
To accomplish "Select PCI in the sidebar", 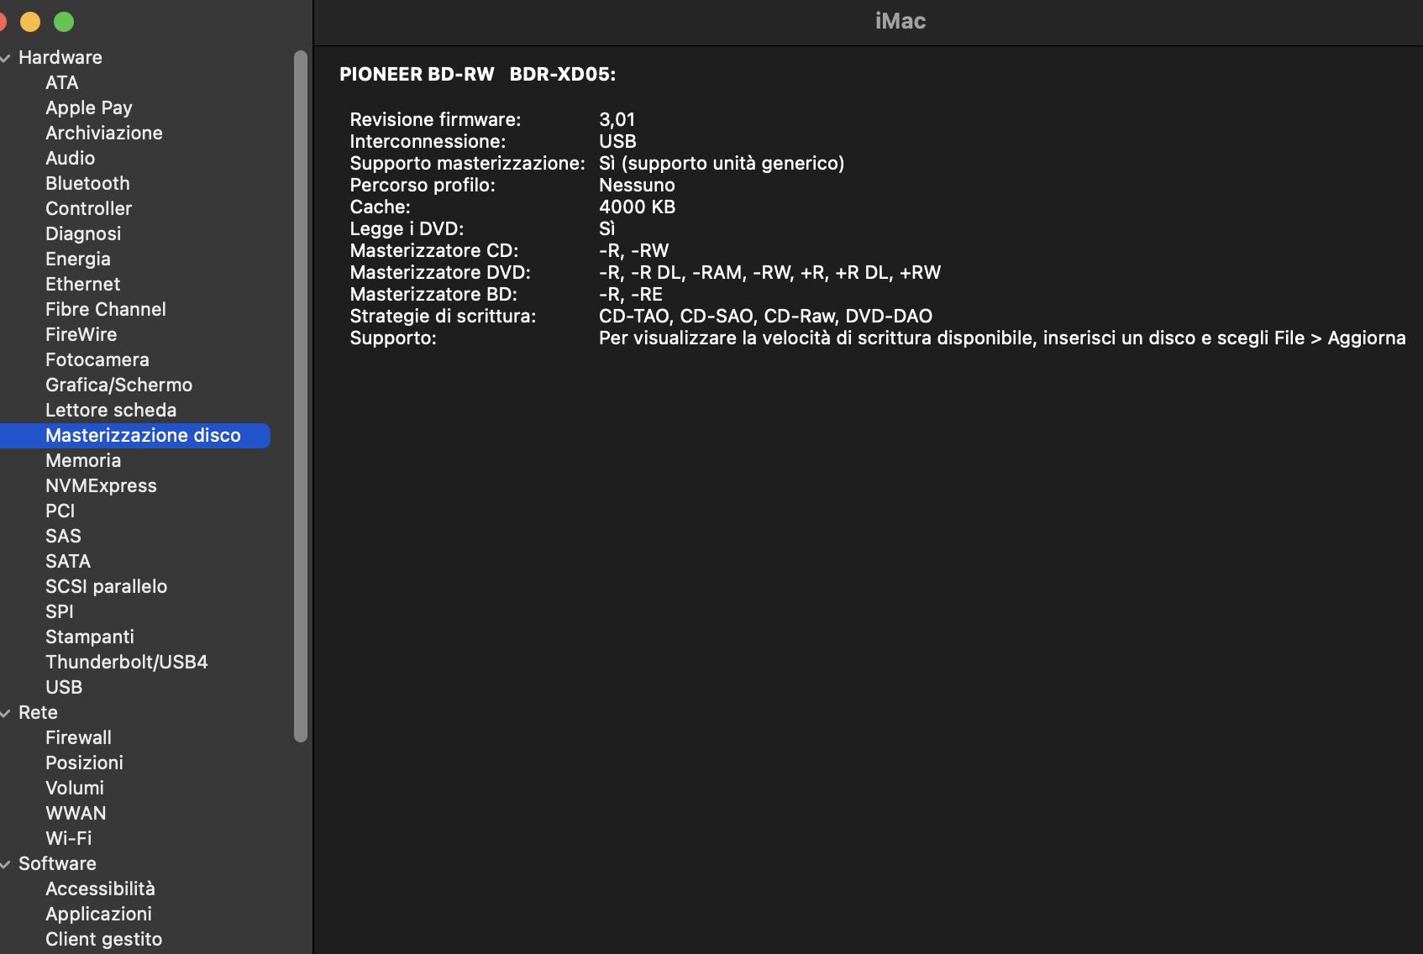I will click(60, 511).
